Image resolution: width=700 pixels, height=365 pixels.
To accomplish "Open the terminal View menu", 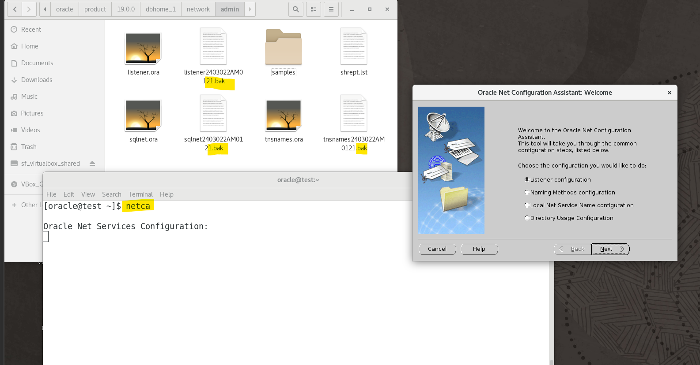I will click(x=88, y=194).
